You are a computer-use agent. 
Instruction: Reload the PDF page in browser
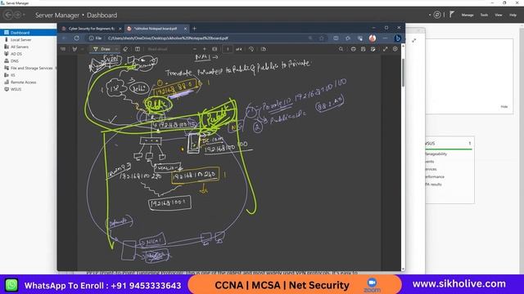pyautogui.click(x=76, y=38)
